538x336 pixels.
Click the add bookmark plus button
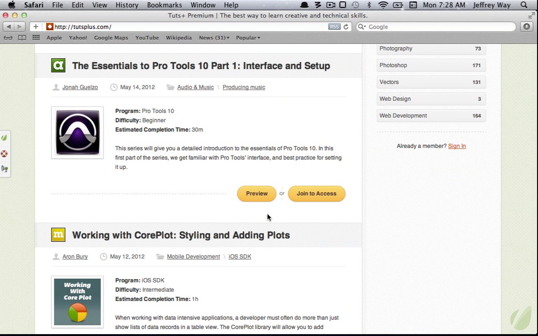[35, 27]
